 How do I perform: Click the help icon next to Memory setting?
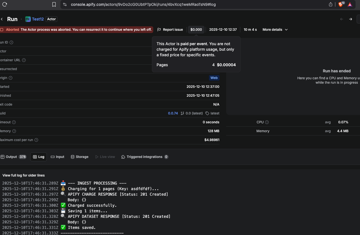coord(14,131)
